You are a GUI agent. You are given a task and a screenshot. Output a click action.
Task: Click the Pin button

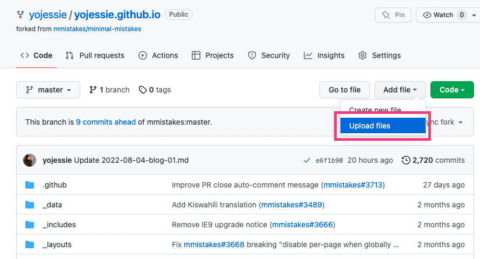coord(393,15)
